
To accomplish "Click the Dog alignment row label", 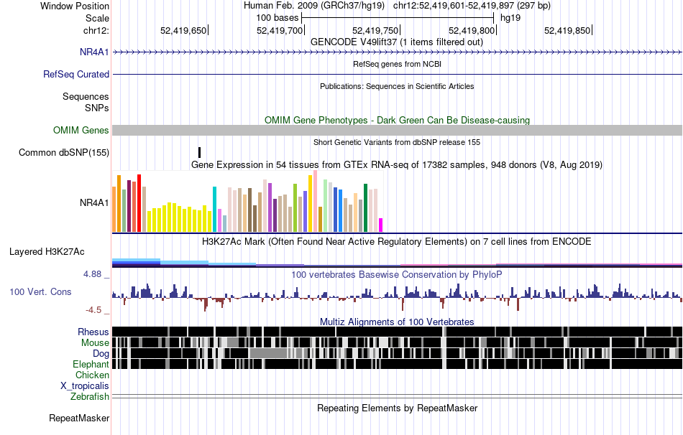I will (x=101, y=353).
